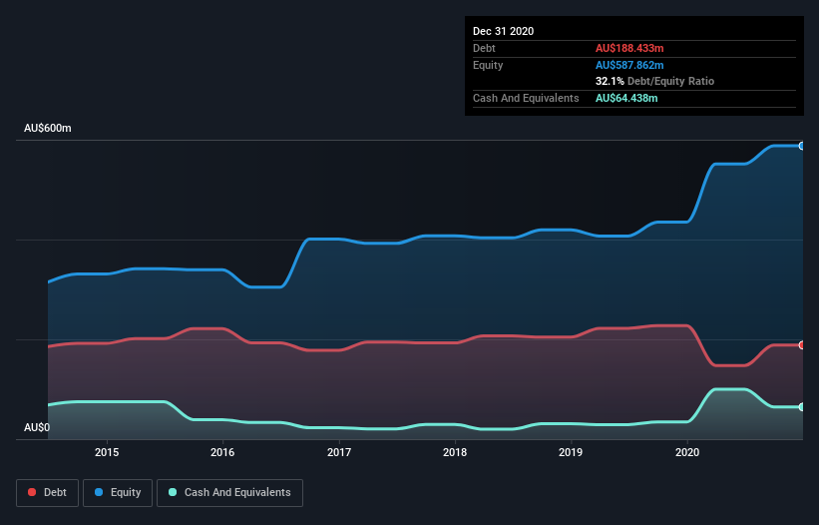
Task: Click the Cash data point at Dec 2020
Action: 802,406
